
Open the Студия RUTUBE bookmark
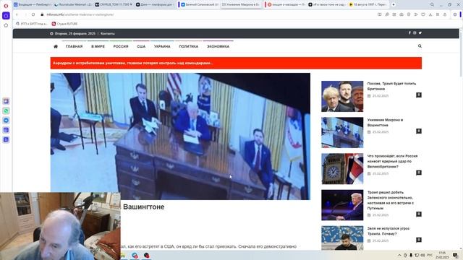click(x=64, y=24)
